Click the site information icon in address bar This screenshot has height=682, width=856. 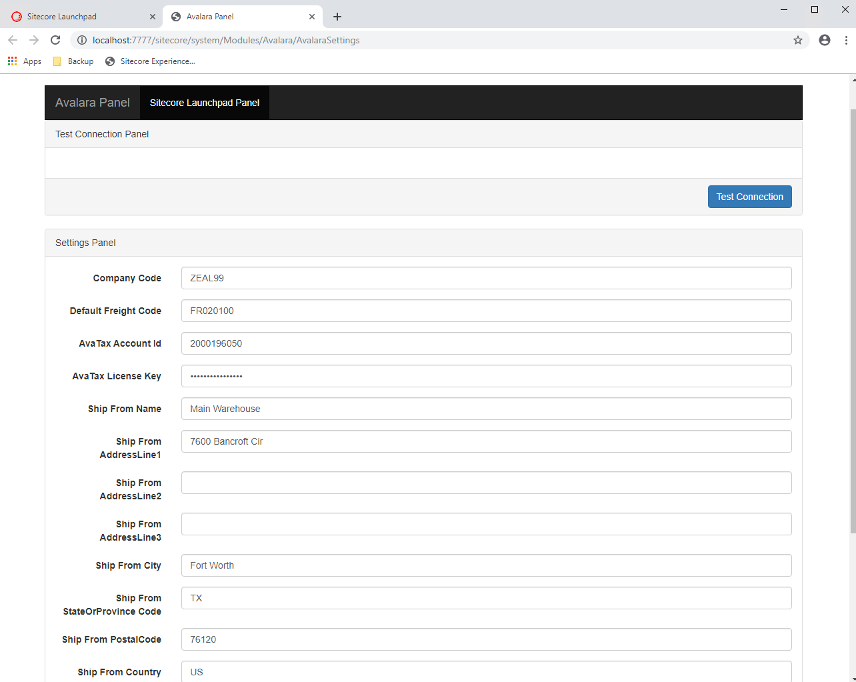coord(81,40)
